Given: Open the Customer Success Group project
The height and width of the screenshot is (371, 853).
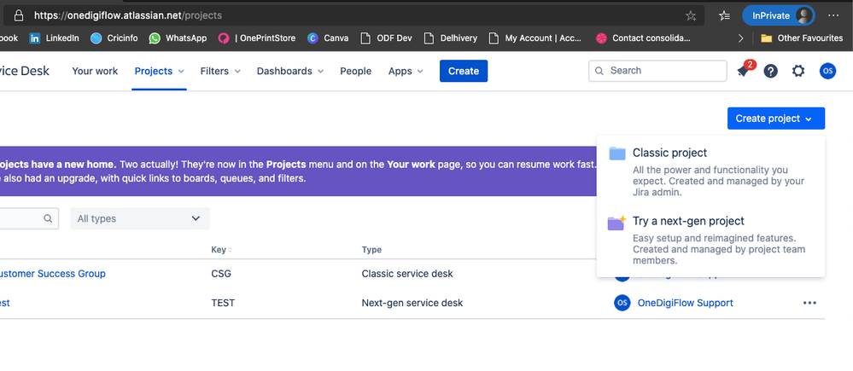Looking at the screenshot, I should pos(53,274).
